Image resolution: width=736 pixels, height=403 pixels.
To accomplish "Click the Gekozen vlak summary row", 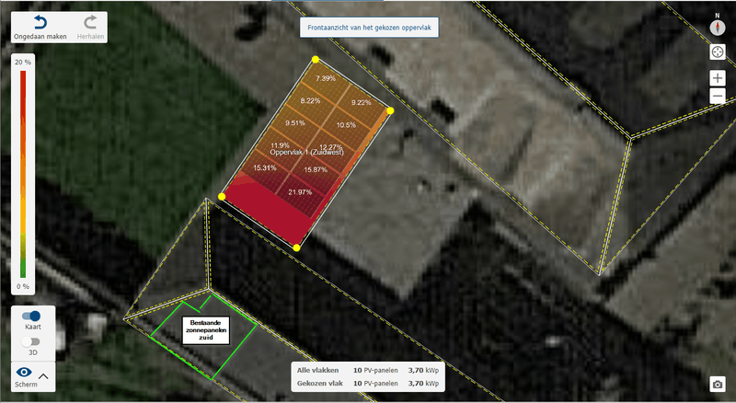I will coord(367,384).
